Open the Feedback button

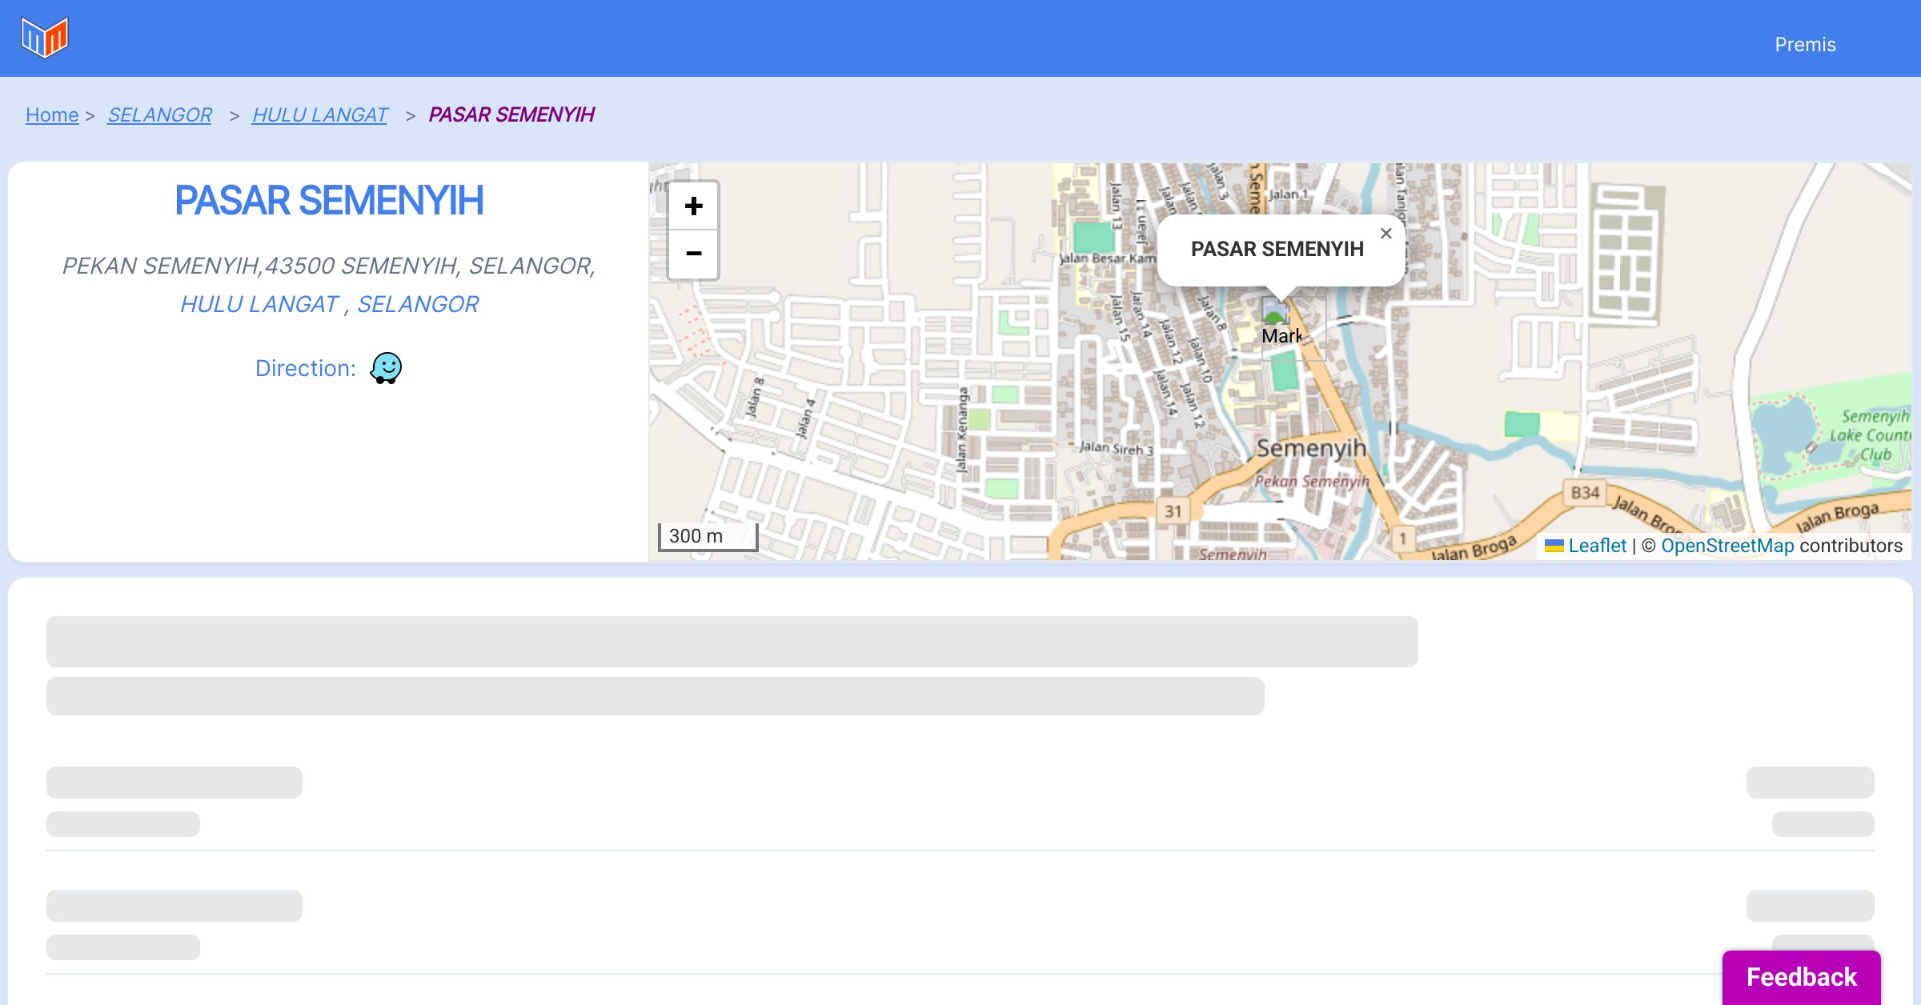(x=1801, y=977)
